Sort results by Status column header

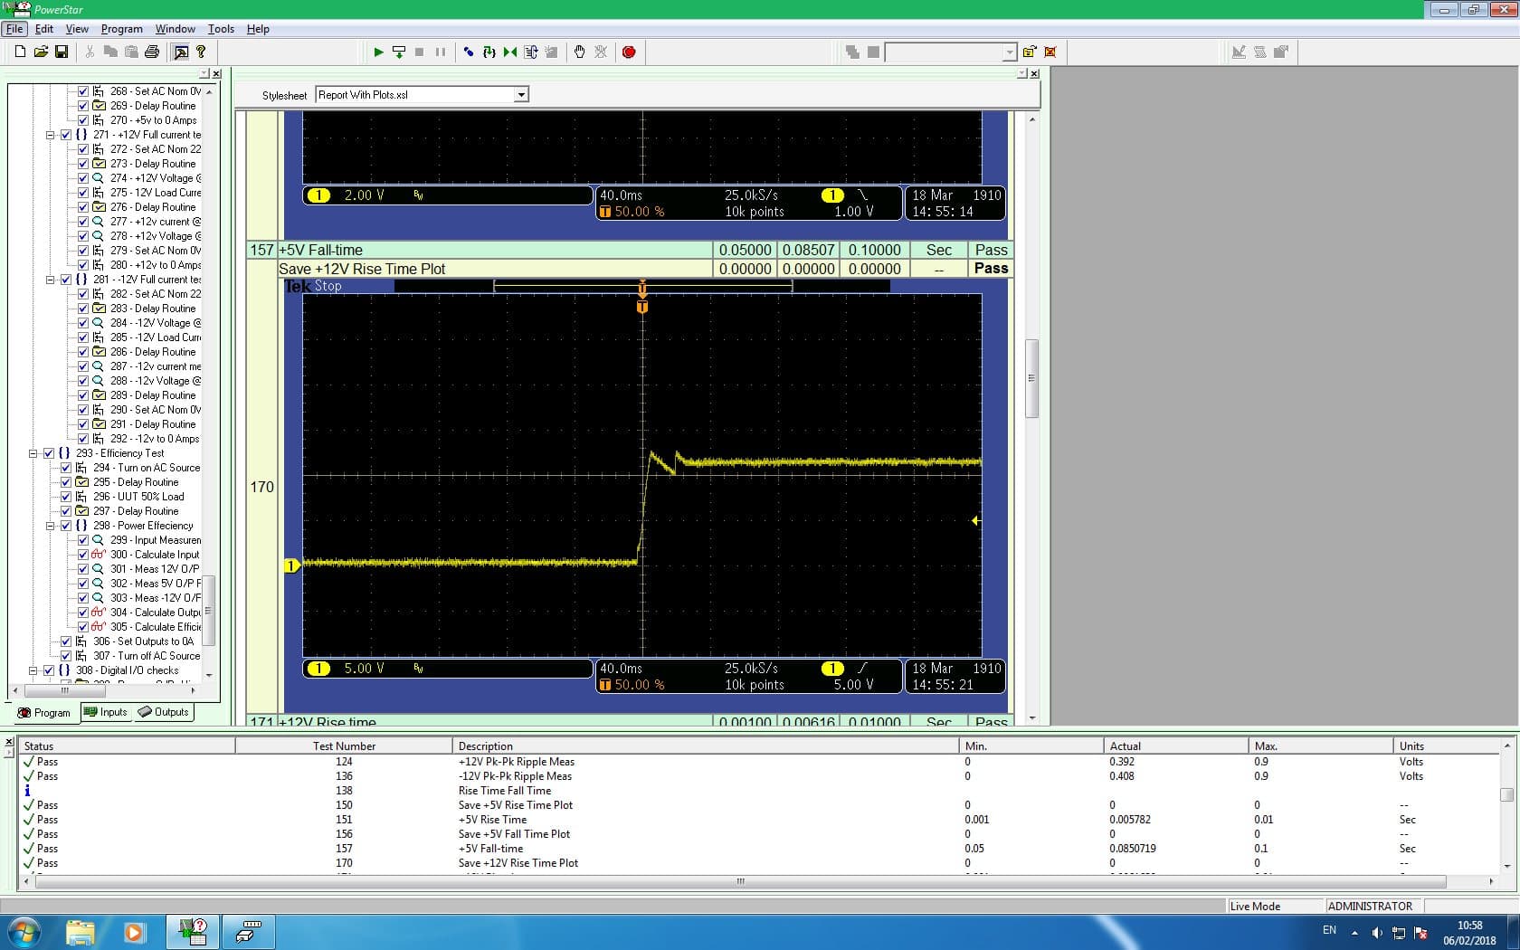[x=127, y=746]
